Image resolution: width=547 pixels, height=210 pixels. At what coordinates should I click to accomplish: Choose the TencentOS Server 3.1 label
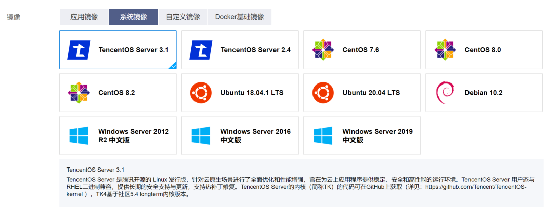(134, 50)
